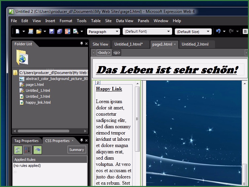Pin the Folder List panel

pos(81,44)
